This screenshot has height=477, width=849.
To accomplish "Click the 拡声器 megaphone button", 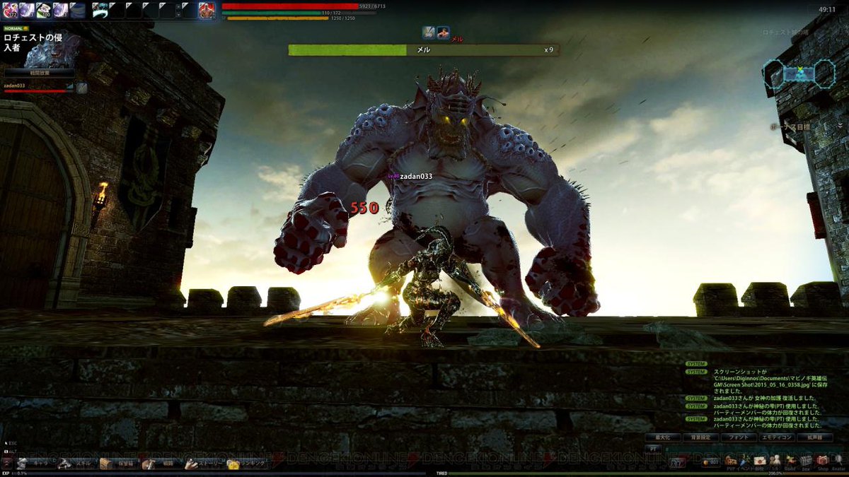I will (814, 438).
